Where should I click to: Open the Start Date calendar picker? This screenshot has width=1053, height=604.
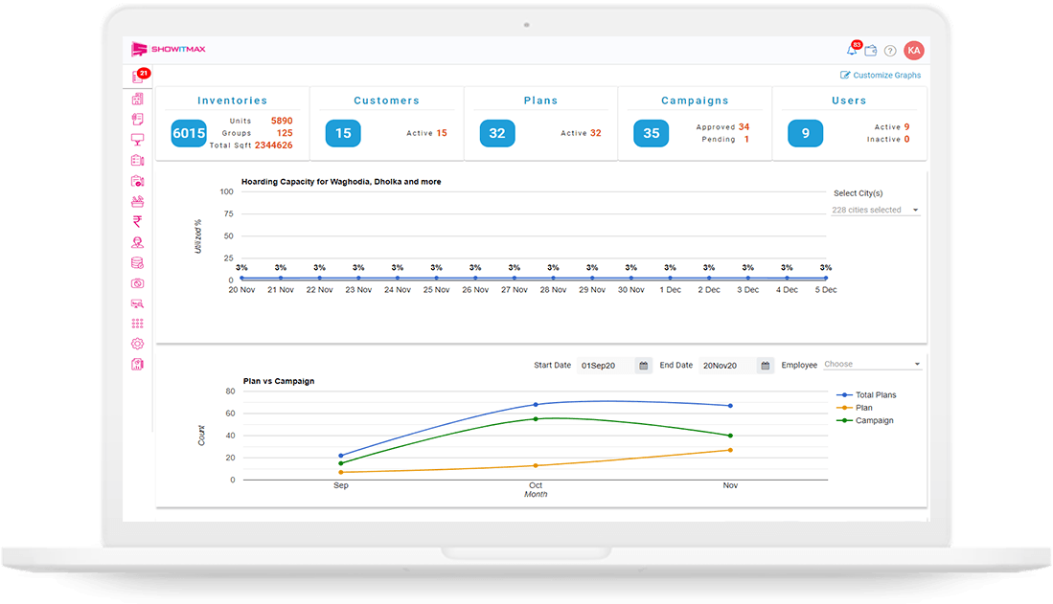tap(643, 366)
